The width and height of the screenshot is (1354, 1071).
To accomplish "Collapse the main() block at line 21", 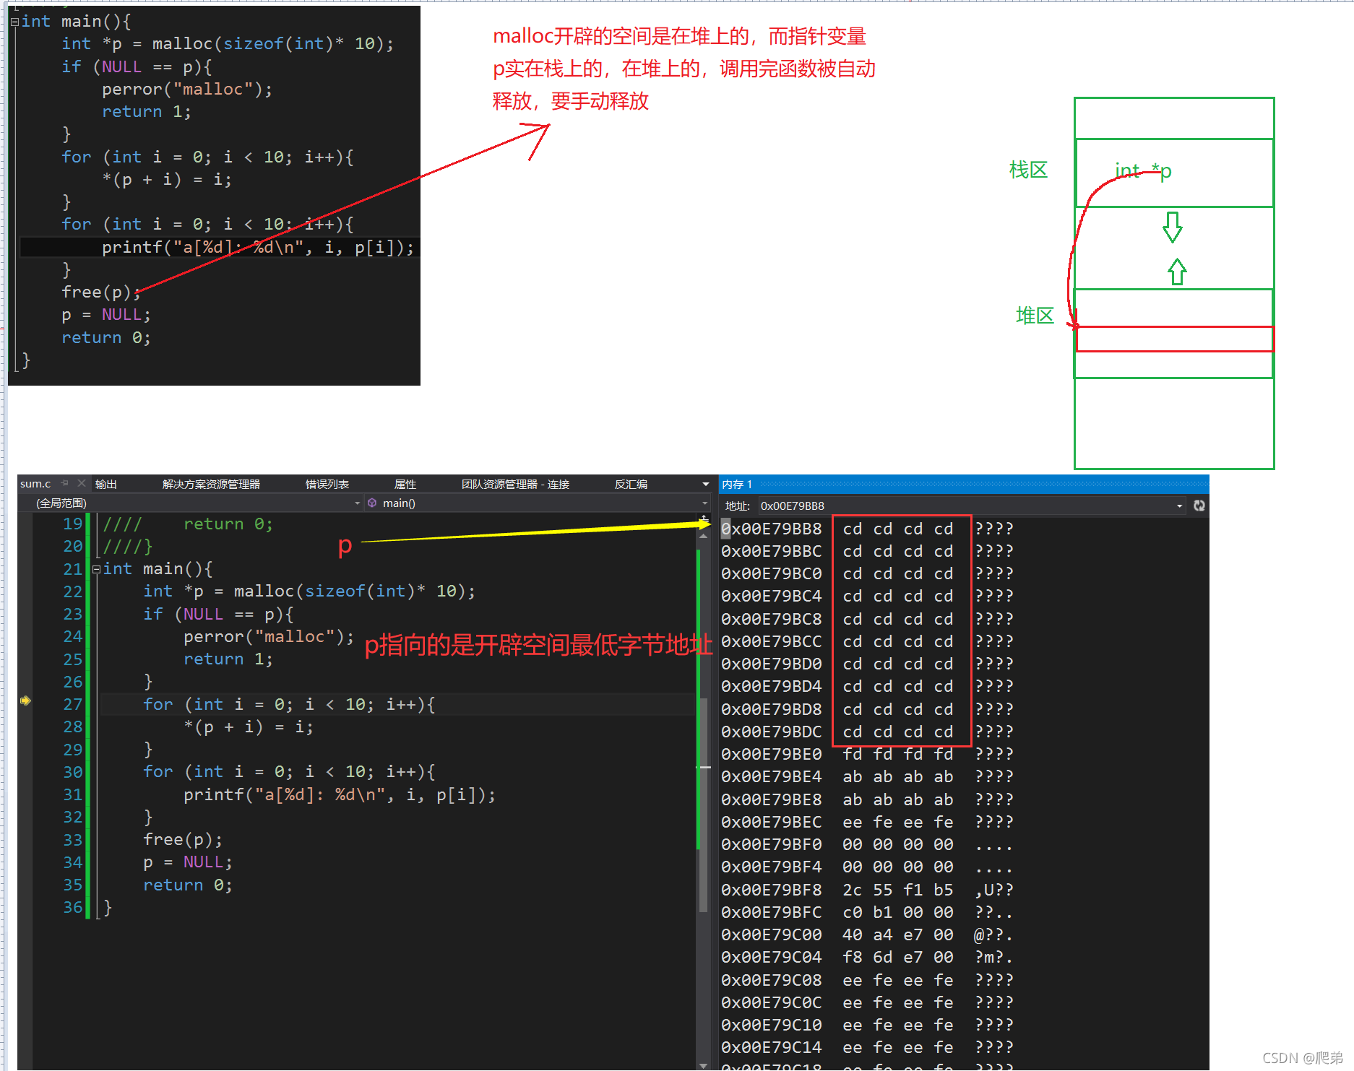I will point(96,569).
